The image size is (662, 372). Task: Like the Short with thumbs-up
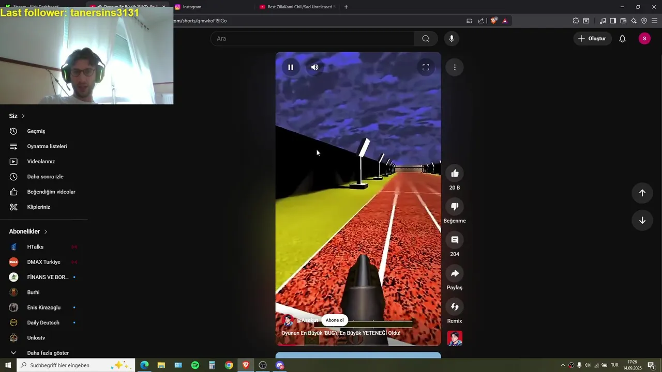point(455,173)
